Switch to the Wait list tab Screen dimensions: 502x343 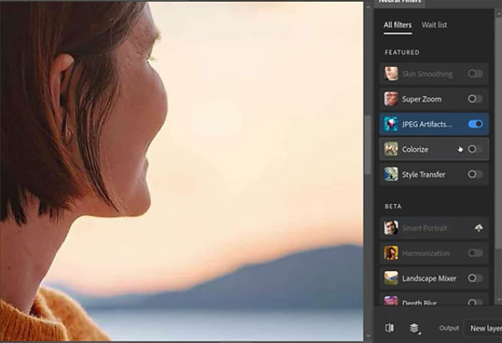click(x=434, y=25)
